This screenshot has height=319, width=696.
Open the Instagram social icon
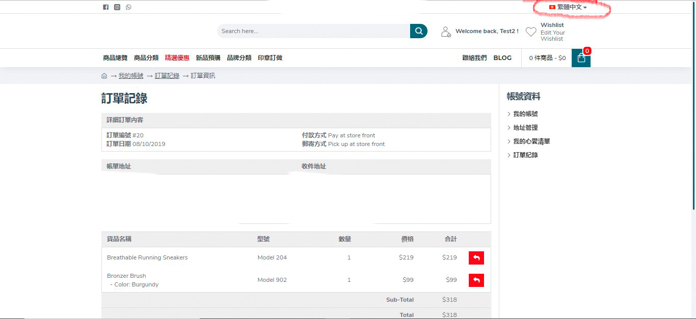coord(117,7)
